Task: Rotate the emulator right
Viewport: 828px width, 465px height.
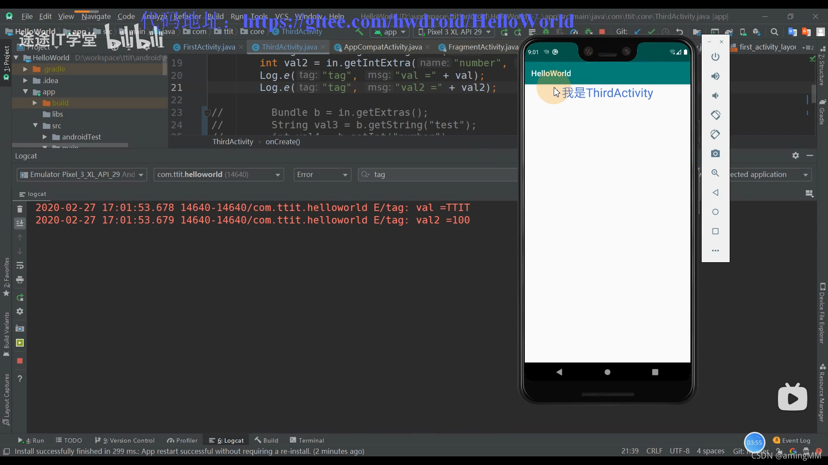Action: click(715, 134)
